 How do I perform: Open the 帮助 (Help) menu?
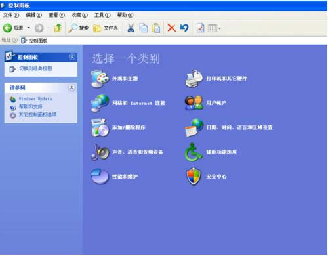tap(125, 15)
